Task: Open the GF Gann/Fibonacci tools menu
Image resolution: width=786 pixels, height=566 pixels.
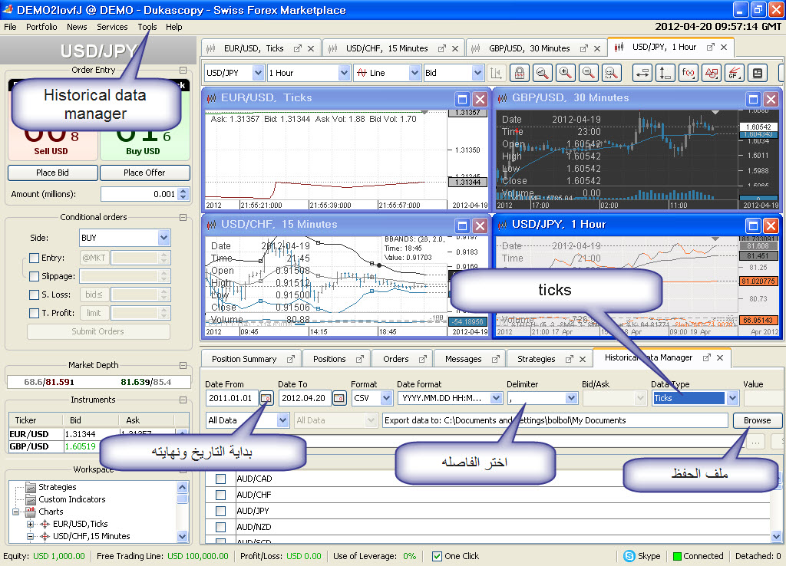Action: (735, 73)
